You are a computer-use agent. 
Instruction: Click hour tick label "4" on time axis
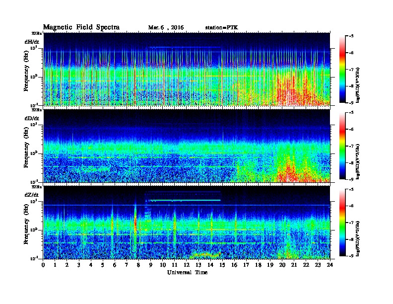tap(91, 265)
